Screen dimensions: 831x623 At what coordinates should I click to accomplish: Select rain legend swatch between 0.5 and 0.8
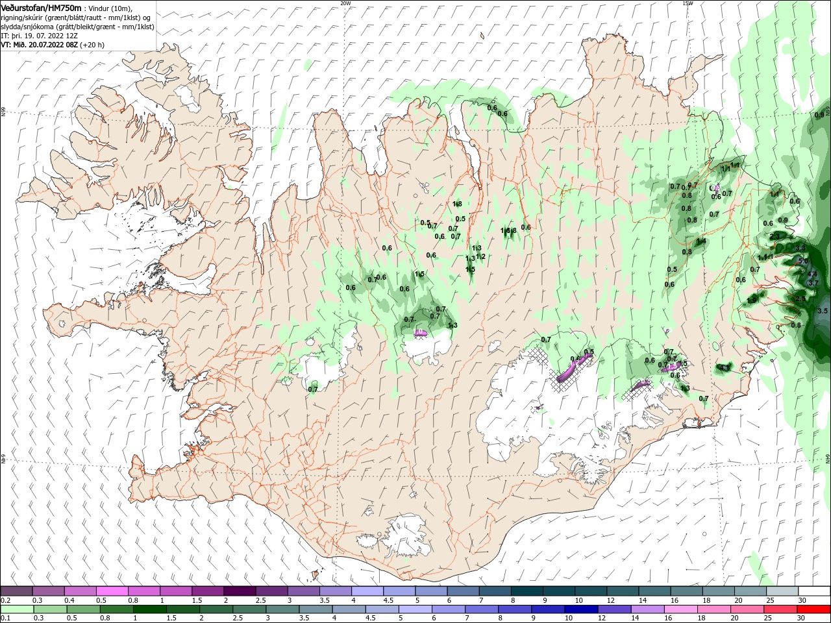83,609
